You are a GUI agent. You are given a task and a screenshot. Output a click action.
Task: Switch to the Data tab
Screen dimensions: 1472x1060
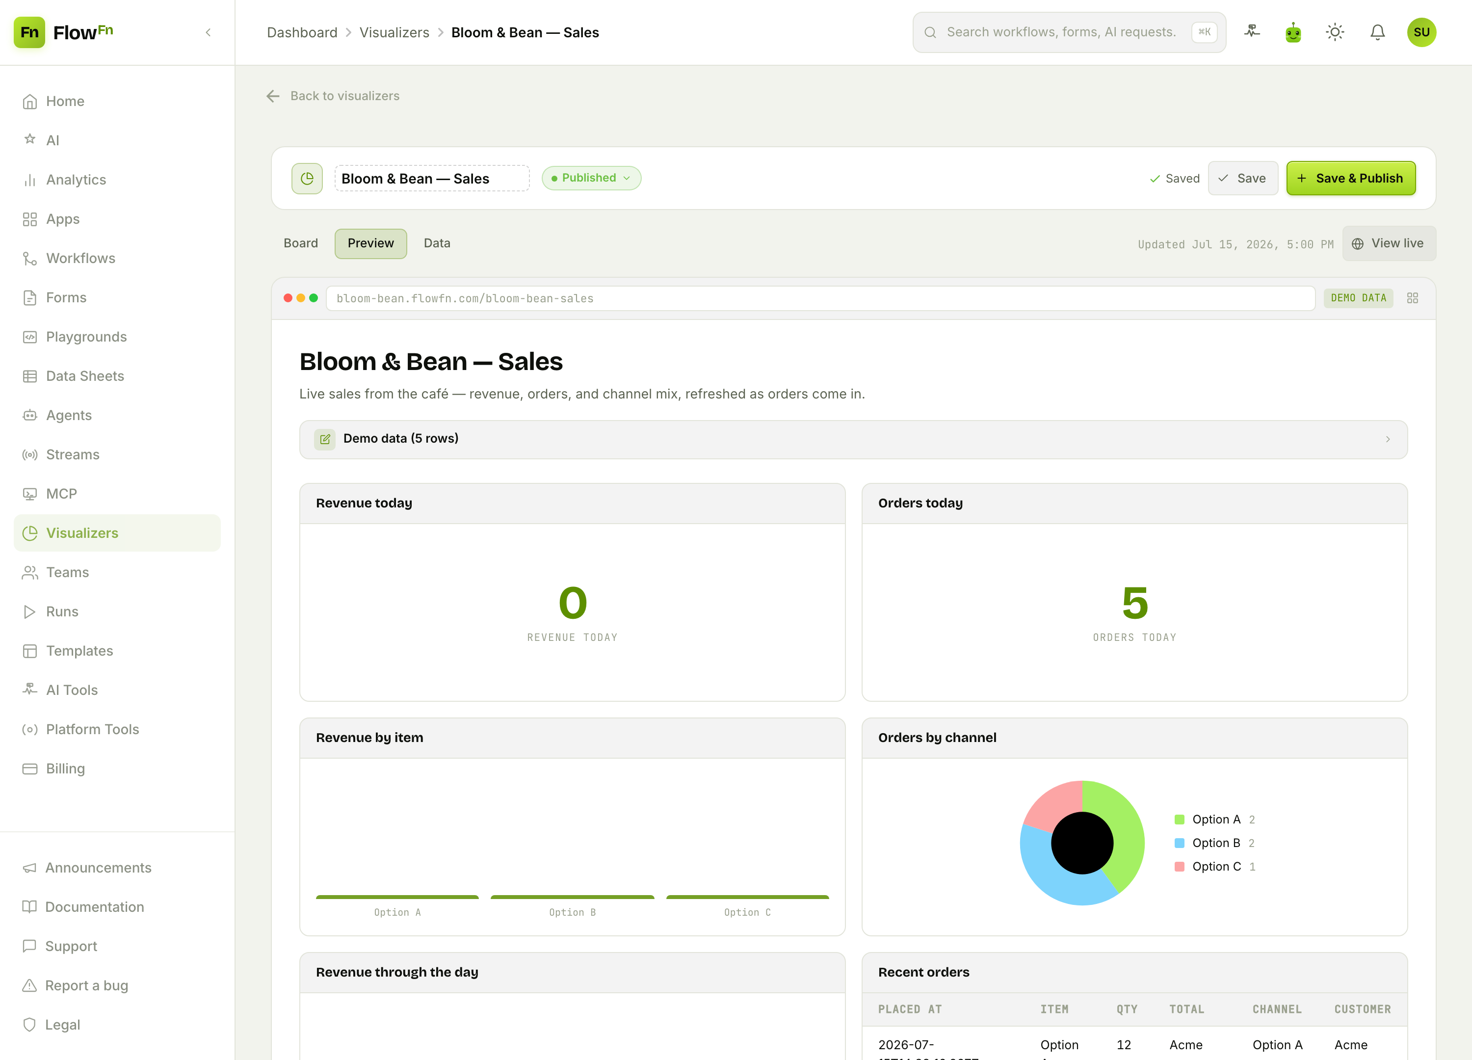click(437, 243)
